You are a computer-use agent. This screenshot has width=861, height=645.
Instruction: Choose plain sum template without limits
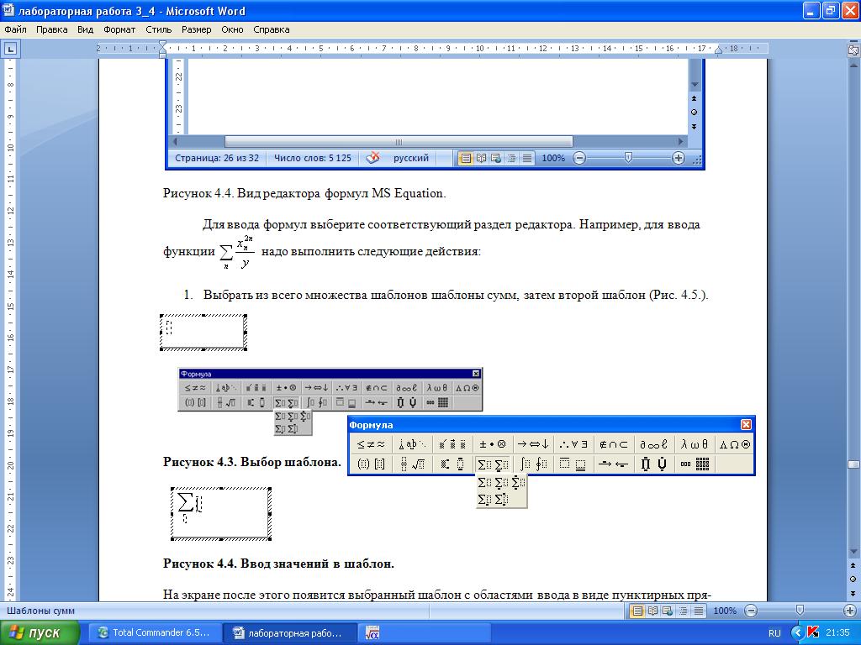click(485, 482)
